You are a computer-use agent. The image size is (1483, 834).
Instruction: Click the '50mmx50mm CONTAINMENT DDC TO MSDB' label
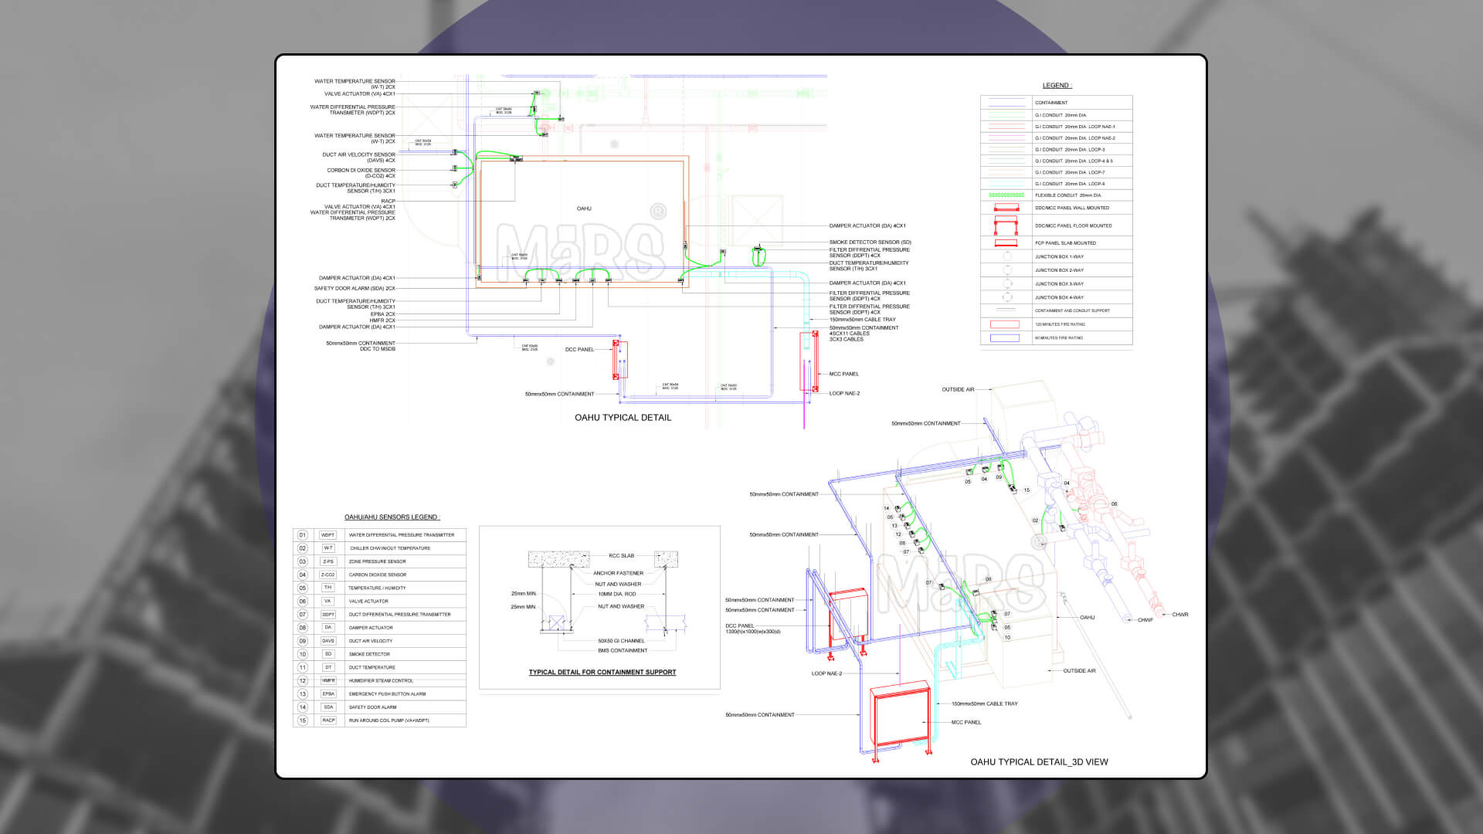pyautogui.click(x=360, y=346)
